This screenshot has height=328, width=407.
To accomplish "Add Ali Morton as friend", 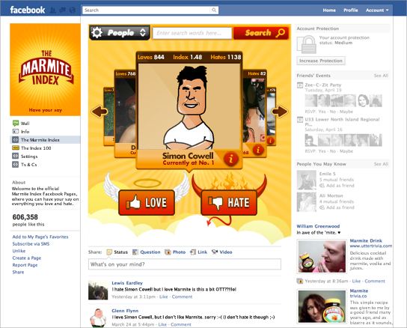I will [340, 207].
